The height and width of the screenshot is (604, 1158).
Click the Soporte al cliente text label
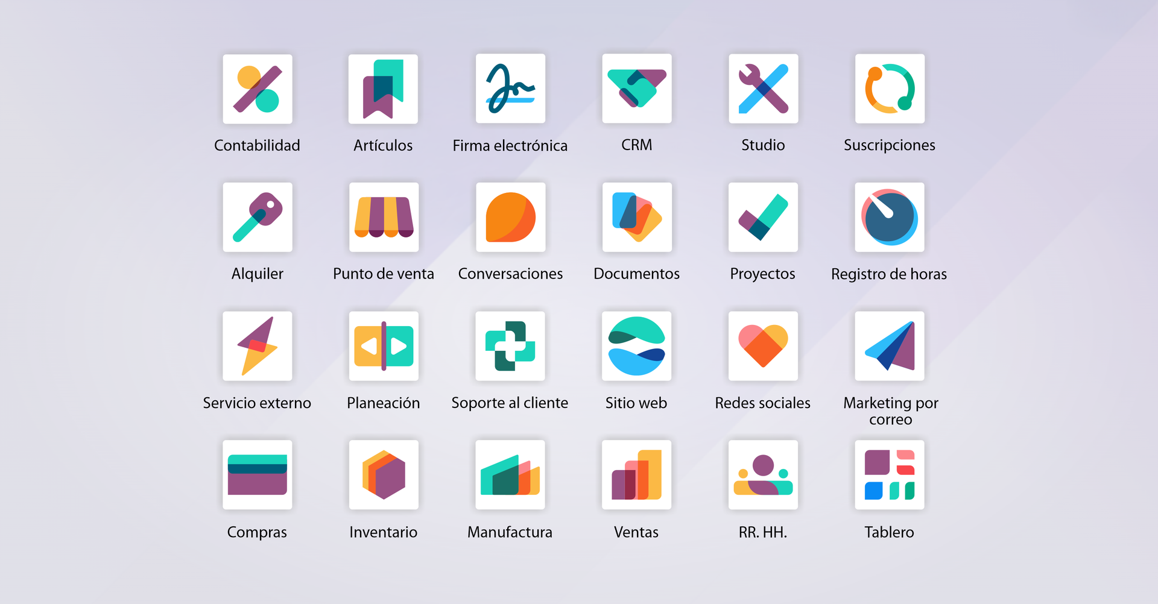click(510, 403)
